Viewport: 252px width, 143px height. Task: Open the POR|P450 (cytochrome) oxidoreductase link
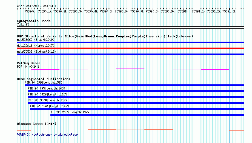47,135
